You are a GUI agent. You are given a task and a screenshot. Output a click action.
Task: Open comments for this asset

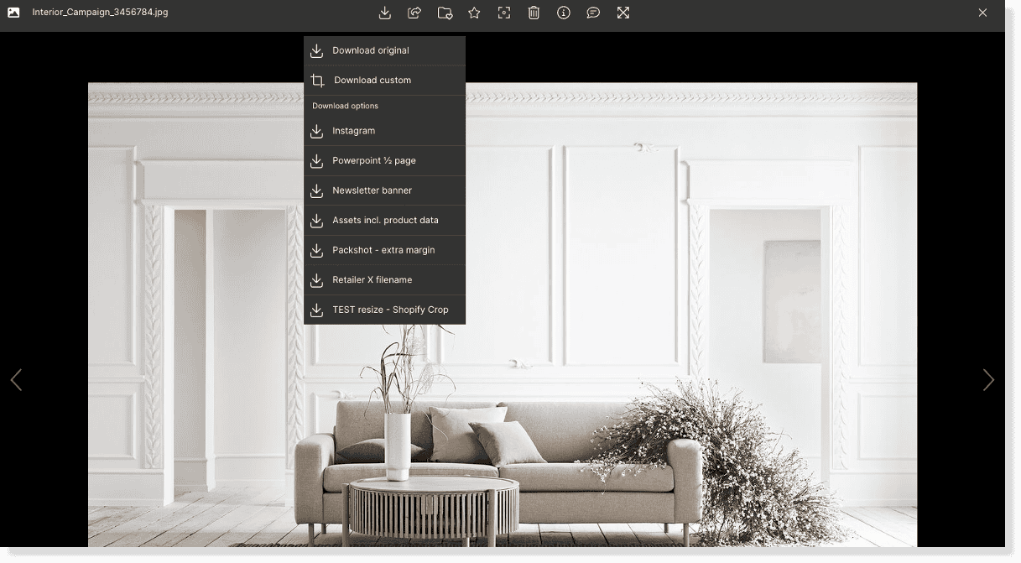point(593,13)
